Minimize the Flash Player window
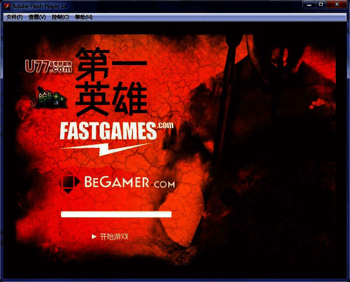This screenshot has width=350, height=282. click(309, 5)
